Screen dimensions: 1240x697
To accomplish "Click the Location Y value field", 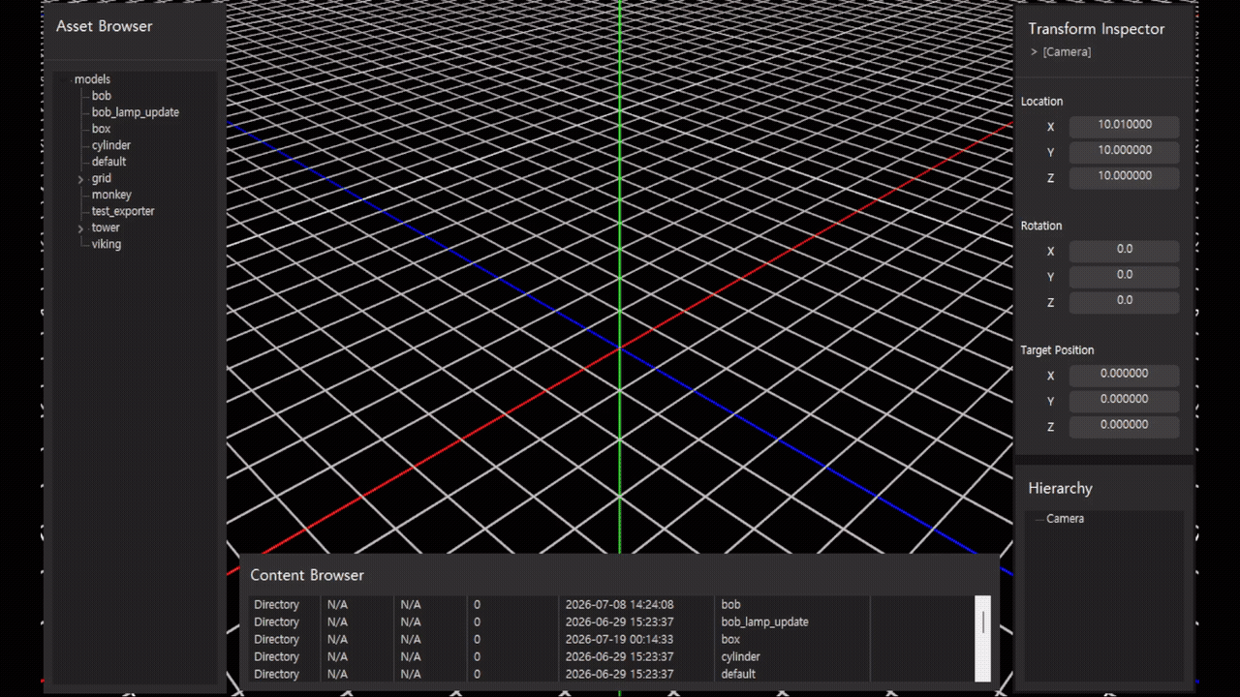I will pos(1124,152).
